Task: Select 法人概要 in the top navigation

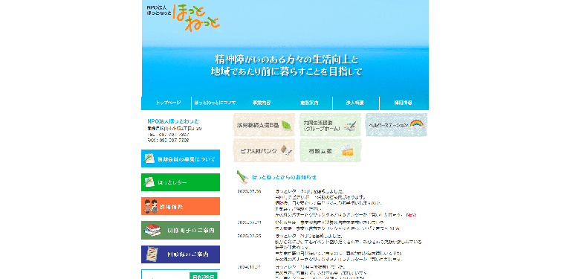Action: point(356,103)
